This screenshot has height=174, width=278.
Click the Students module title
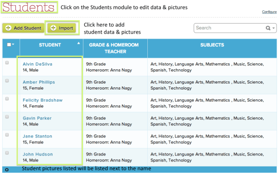coord(28,7)
